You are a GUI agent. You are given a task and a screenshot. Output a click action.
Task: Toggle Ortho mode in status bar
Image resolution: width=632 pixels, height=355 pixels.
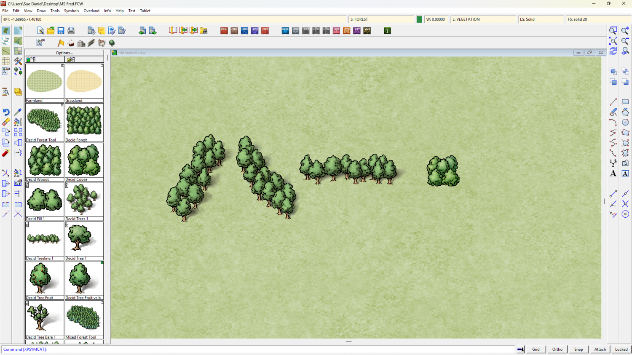(557, 349)
